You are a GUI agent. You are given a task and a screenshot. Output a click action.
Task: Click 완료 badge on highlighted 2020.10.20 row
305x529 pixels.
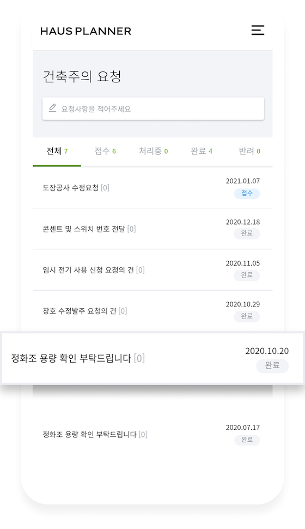[x=272, y=366]
